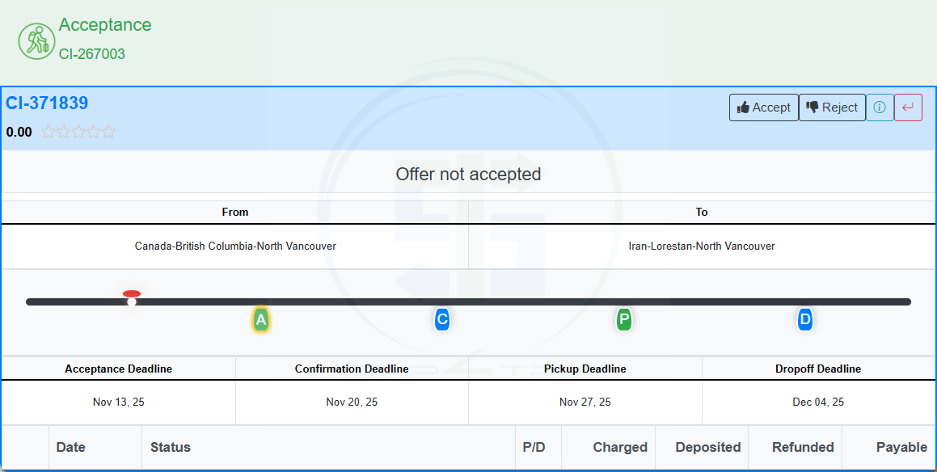Open the info circle icon
The height and width of the screenshot is (472, 937).
pyautogui.click(x=880, y=107)
